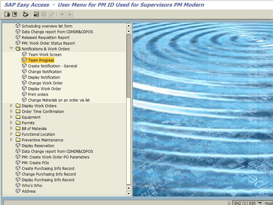This screenshot has width=273, height=205.
Task: Click the cube icon beside Print orders
Action: (x=24, y=95)
